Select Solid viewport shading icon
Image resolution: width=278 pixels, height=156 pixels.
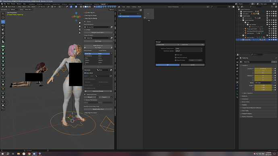click(x=86, y=7)
